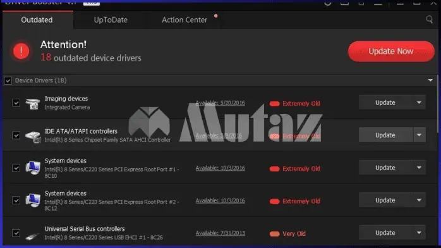Open Available: 10/3/2016 link for Root Port #1
The height and width of the screenshot is (248, 441).
point(220,168)
